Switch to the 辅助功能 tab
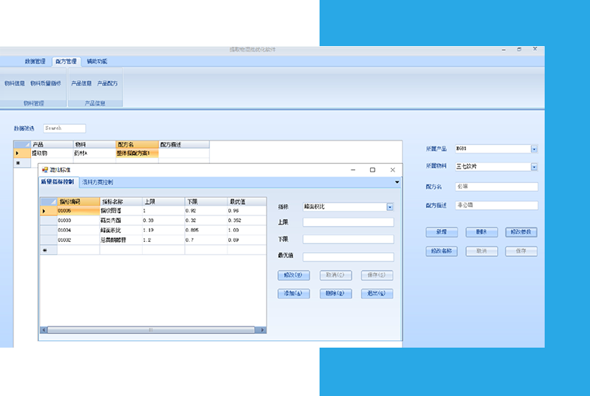 pos(97,61)
